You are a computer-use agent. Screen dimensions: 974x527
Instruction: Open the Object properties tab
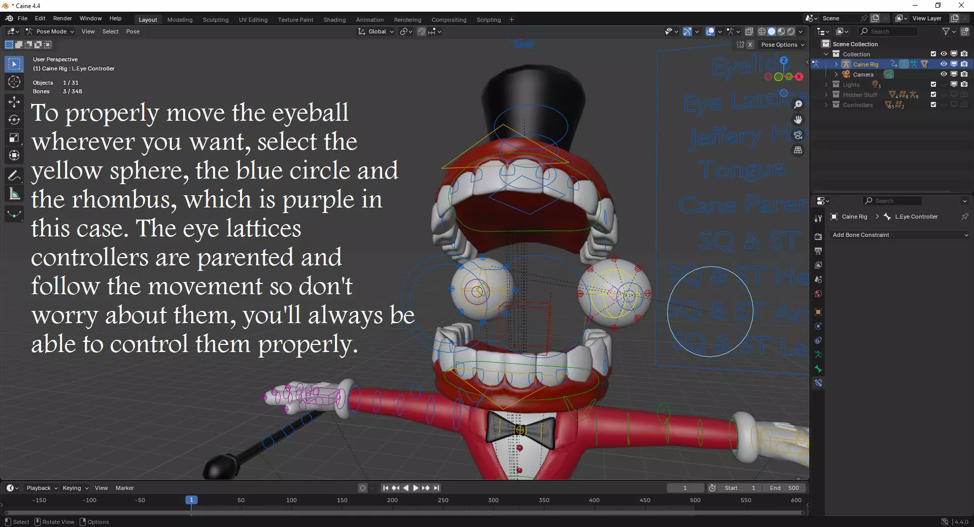pos(818,312)
